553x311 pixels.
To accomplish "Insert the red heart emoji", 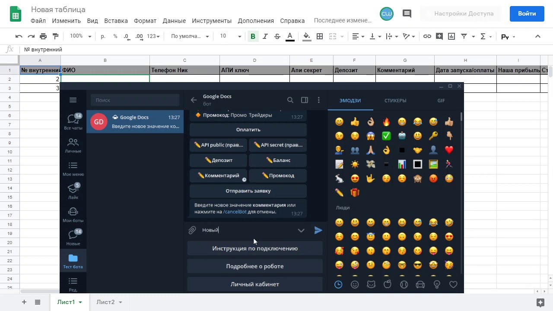I will [x=449, y=150].
